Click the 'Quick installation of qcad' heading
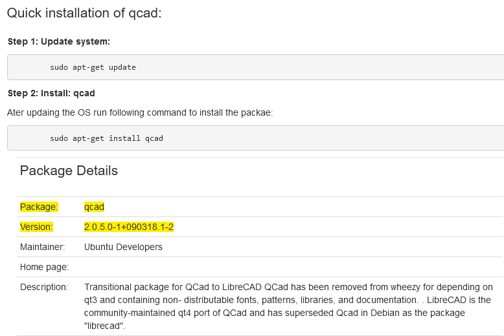 (x=84, y=13)
